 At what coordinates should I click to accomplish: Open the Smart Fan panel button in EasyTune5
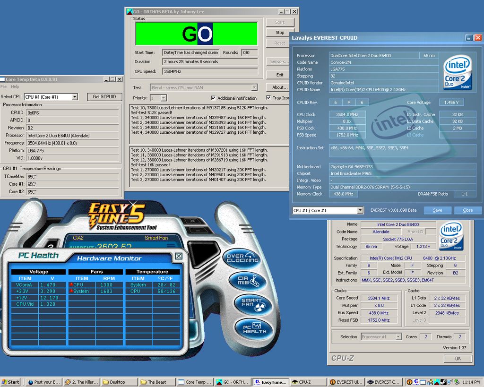(x=253, y=304)
